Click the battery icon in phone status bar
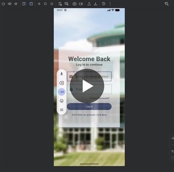The height and width of the screenshot is (172, 174). 117,10
